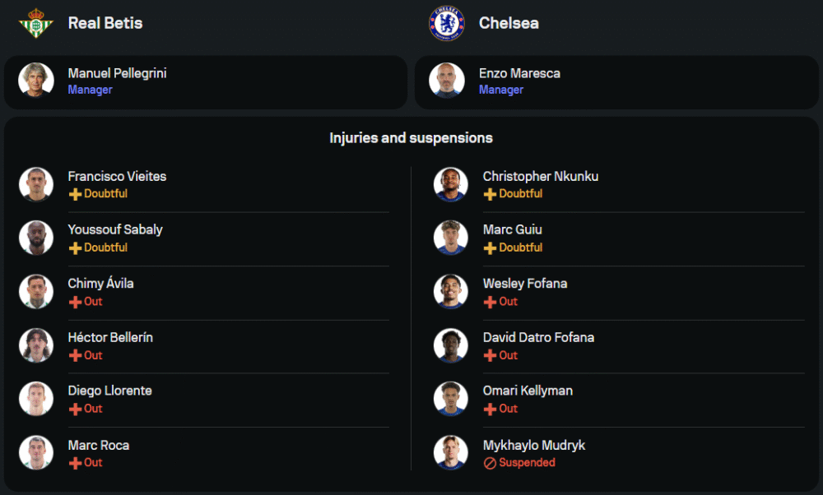The width and height of the screenshot is (823, 495).
Task: Open Omari Kellyman's player profile
Action: pos(528,391)
